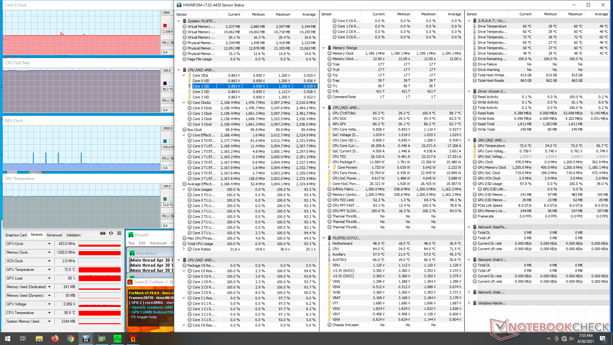Click the thermometer icon beside GPU Temperature row

click(475, 146)
